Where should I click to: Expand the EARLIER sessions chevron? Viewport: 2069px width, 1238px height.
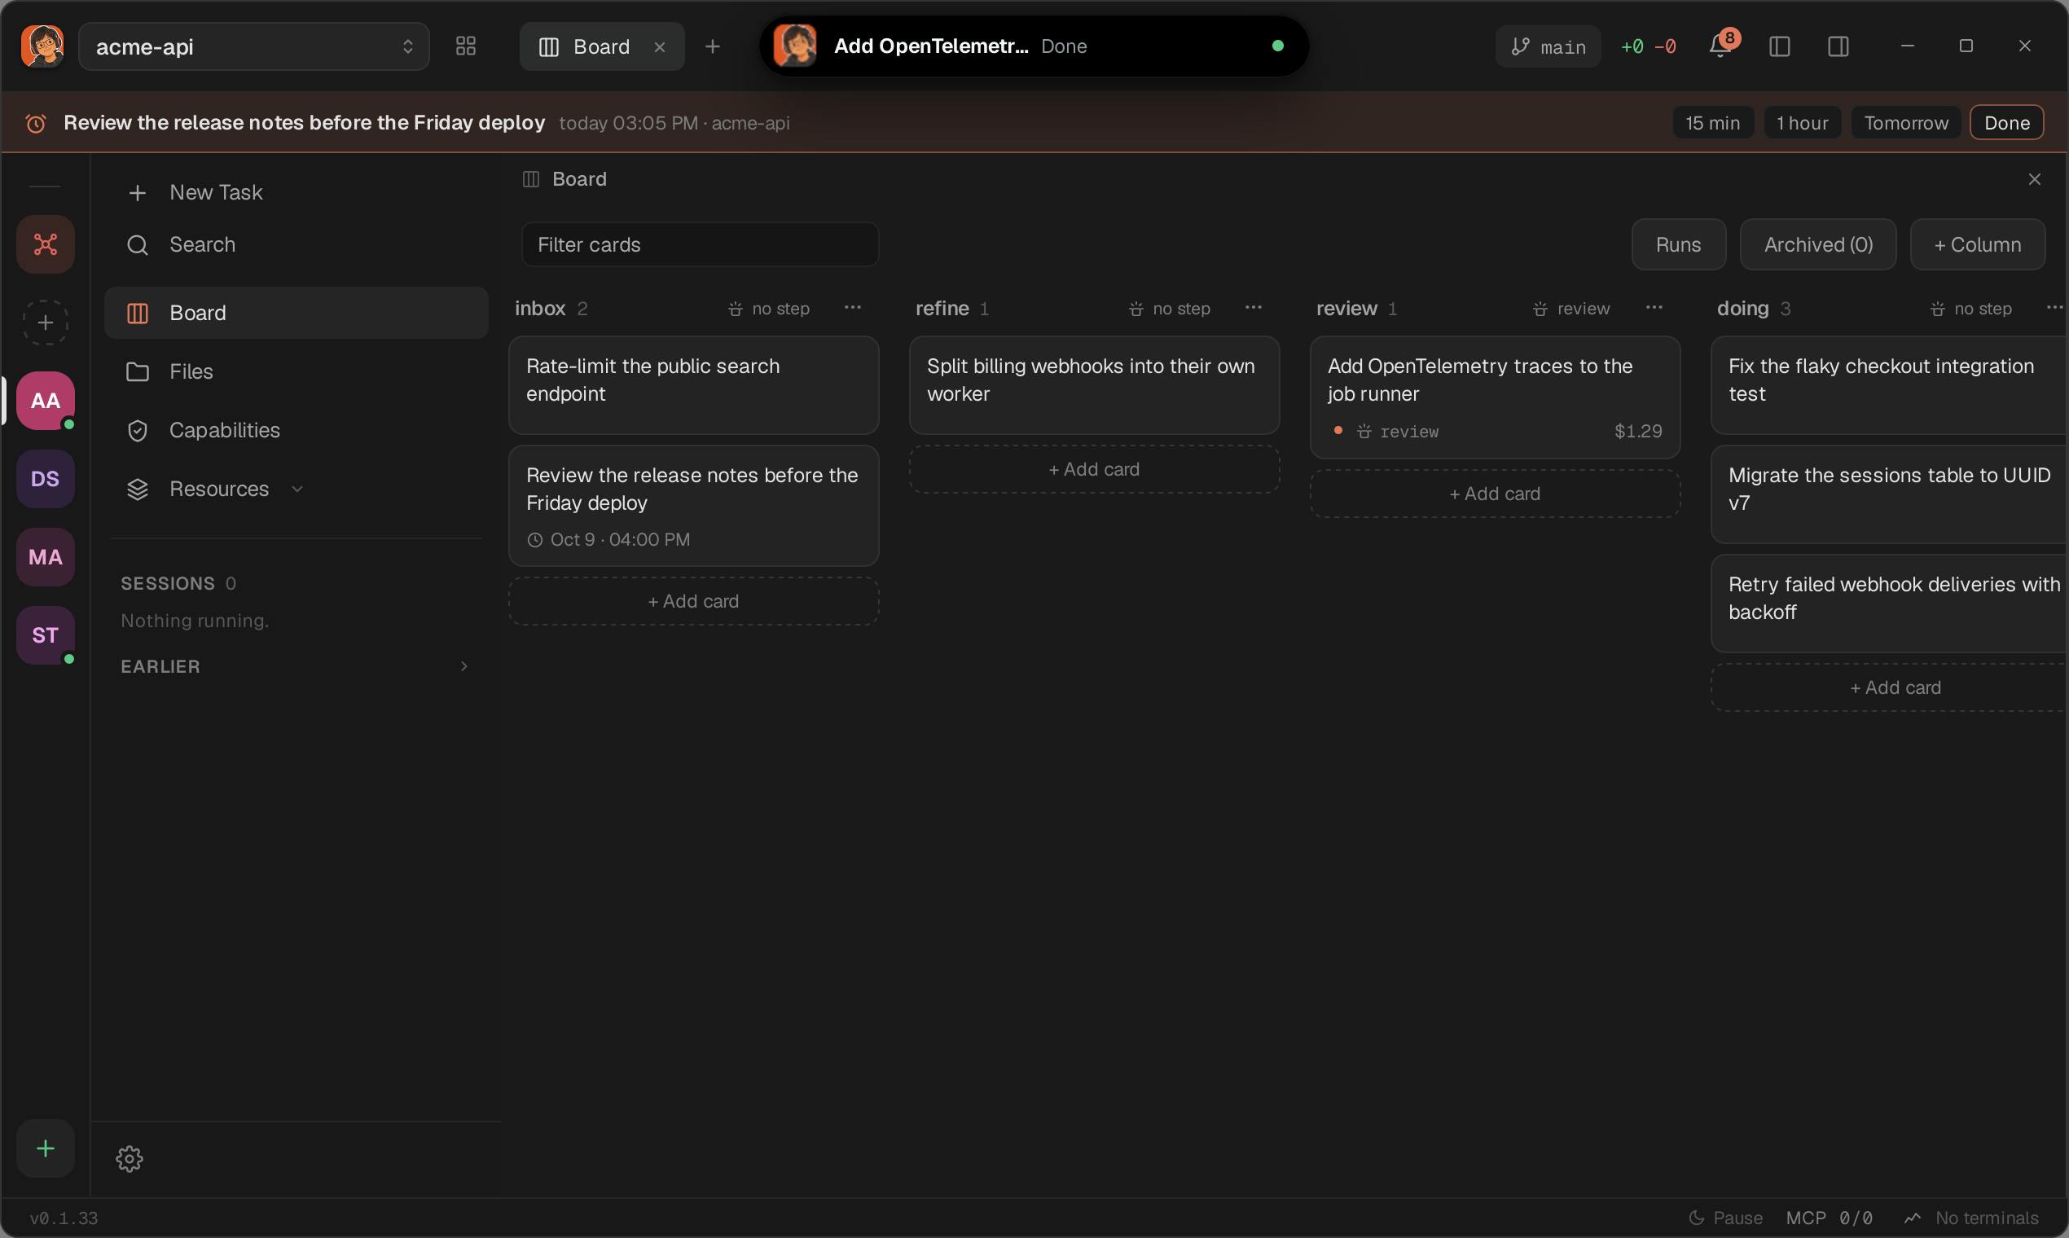click(x=463, y=665)
